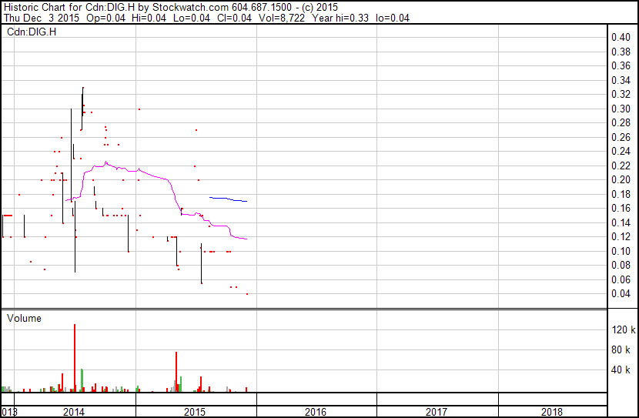Click the 0.32 price axis label
This screenshot has height=418, width=639.
tap(621, 94)
